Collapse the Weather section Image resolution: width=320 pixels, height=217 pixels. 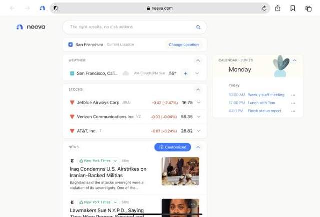click(198, 60)
